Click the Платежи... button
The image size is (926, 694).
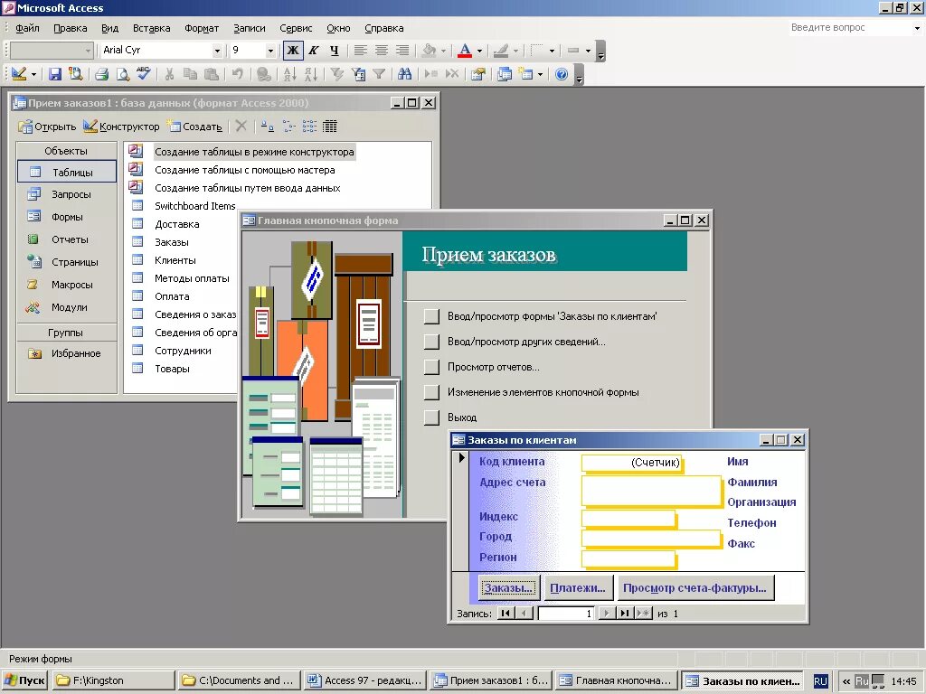(x=578, y=587)
